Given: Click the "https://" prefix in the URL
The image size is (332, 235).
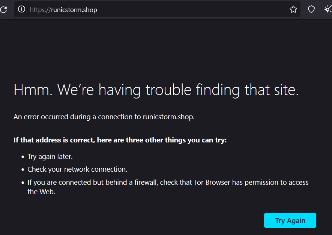Looking at the screenshot, I should click(x=40, y=10).
